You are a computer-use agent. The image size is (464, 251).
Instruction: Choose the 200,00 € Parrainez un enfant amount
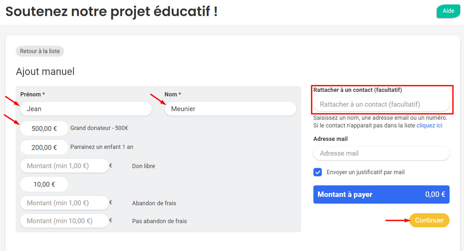[44, 147]
